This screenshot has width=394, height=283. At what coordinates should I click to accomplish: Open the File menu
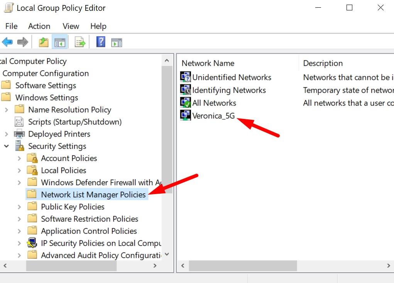pos(11,26)
